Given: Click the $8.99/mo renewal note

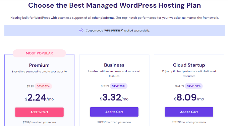Looking at the screenshot, I should tap(114, 122).
